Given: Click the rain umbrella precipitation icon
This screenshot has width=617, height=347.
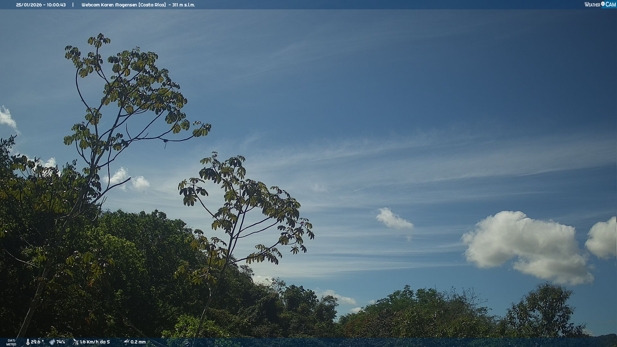Looking at the screenshot, I should tap(126, 342).
